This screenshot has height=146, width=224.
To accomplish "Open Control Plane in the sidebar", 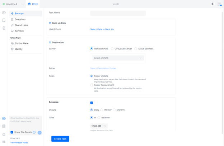I will tap(26, 43).
